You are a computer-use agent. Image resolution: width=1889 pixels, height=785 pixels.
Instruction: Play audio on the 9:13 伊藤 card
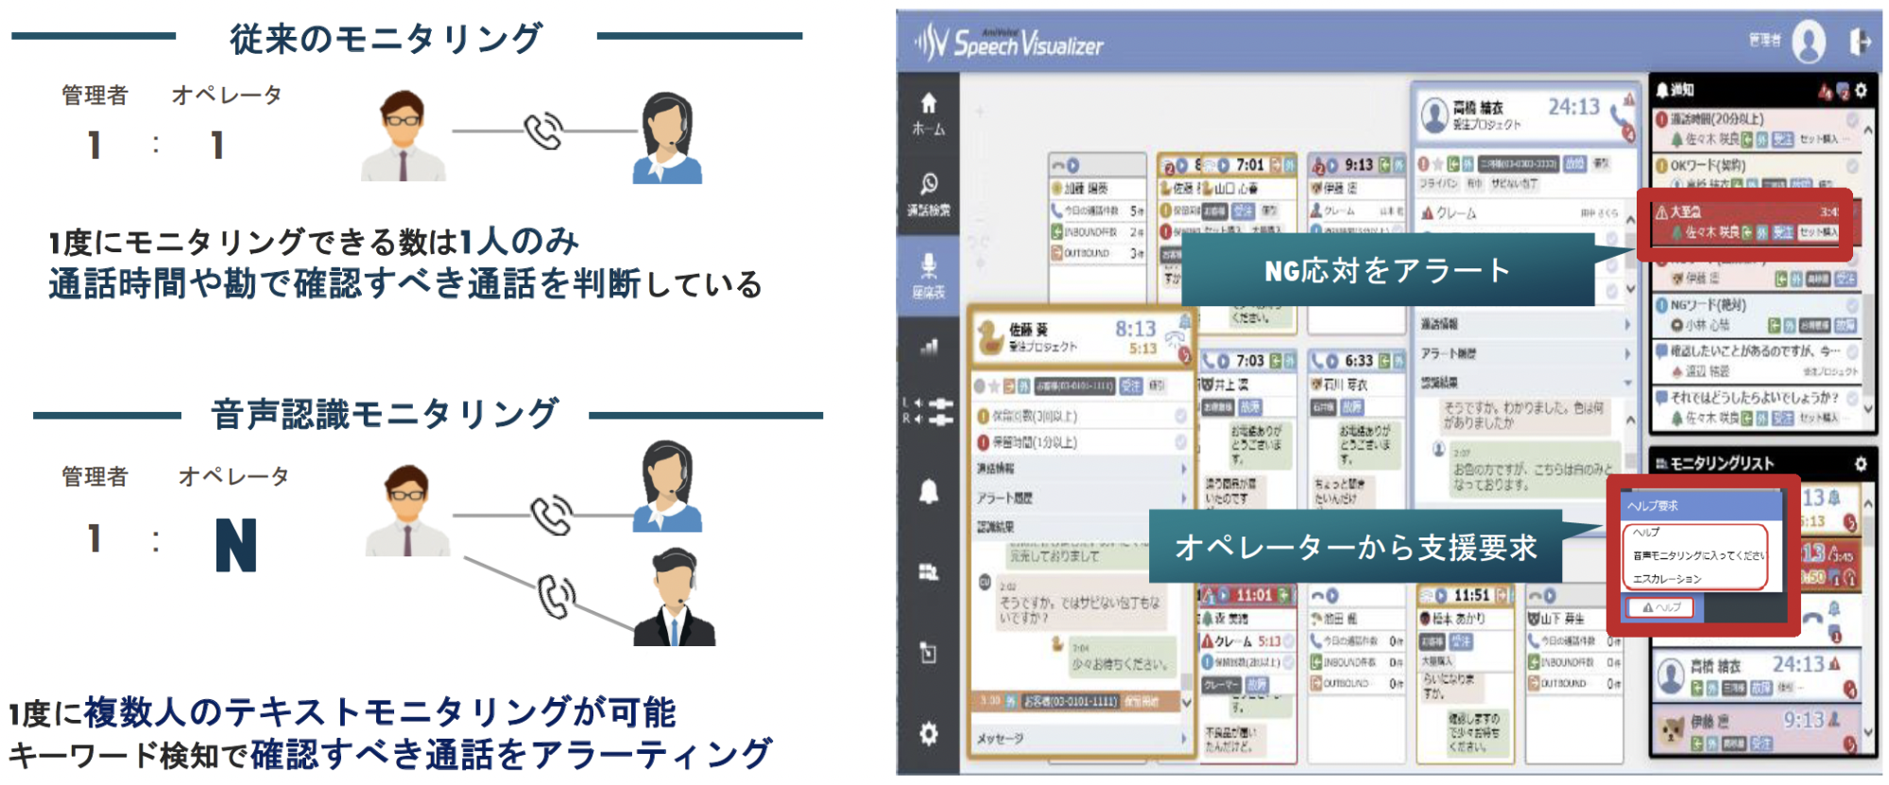(x=1332, y=165)
